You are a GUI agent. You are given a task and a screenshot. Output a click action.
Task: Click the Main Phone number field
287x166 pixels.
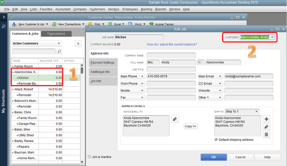(171, 76)
